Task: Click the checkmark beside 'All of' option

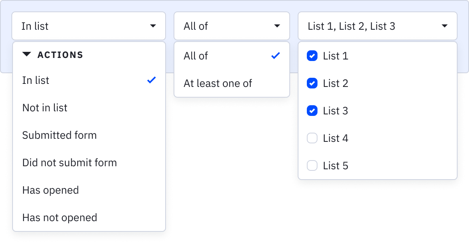Action: click(x=275, y=56)
